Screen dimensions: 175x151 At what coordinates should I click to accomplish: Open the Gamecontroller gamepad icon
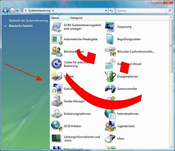(x=110, y=89)
